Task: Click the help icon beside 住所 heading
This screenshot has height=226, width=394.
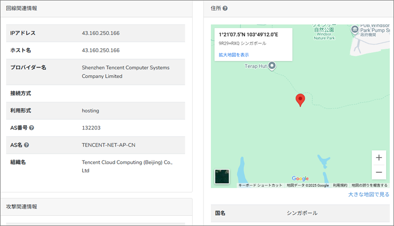Action: click(225, 8)
